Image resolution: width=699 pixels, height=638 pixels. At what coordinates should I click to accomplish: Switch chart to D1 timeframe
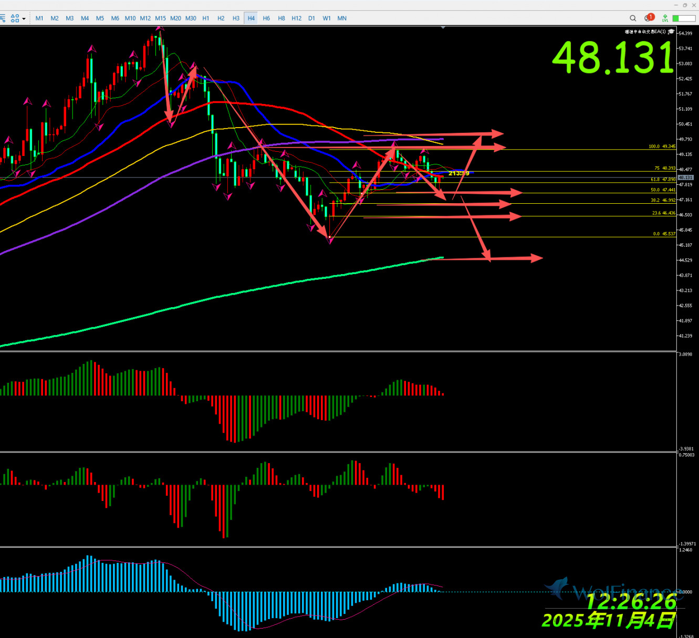[311, 18]
